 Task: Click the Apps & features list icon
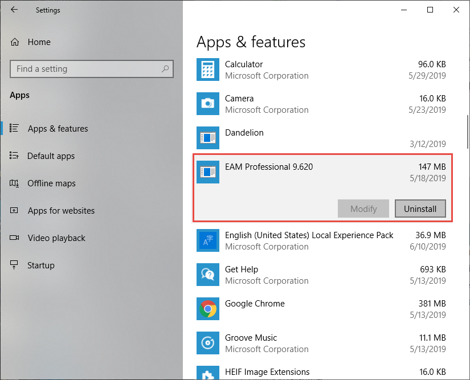14,128
